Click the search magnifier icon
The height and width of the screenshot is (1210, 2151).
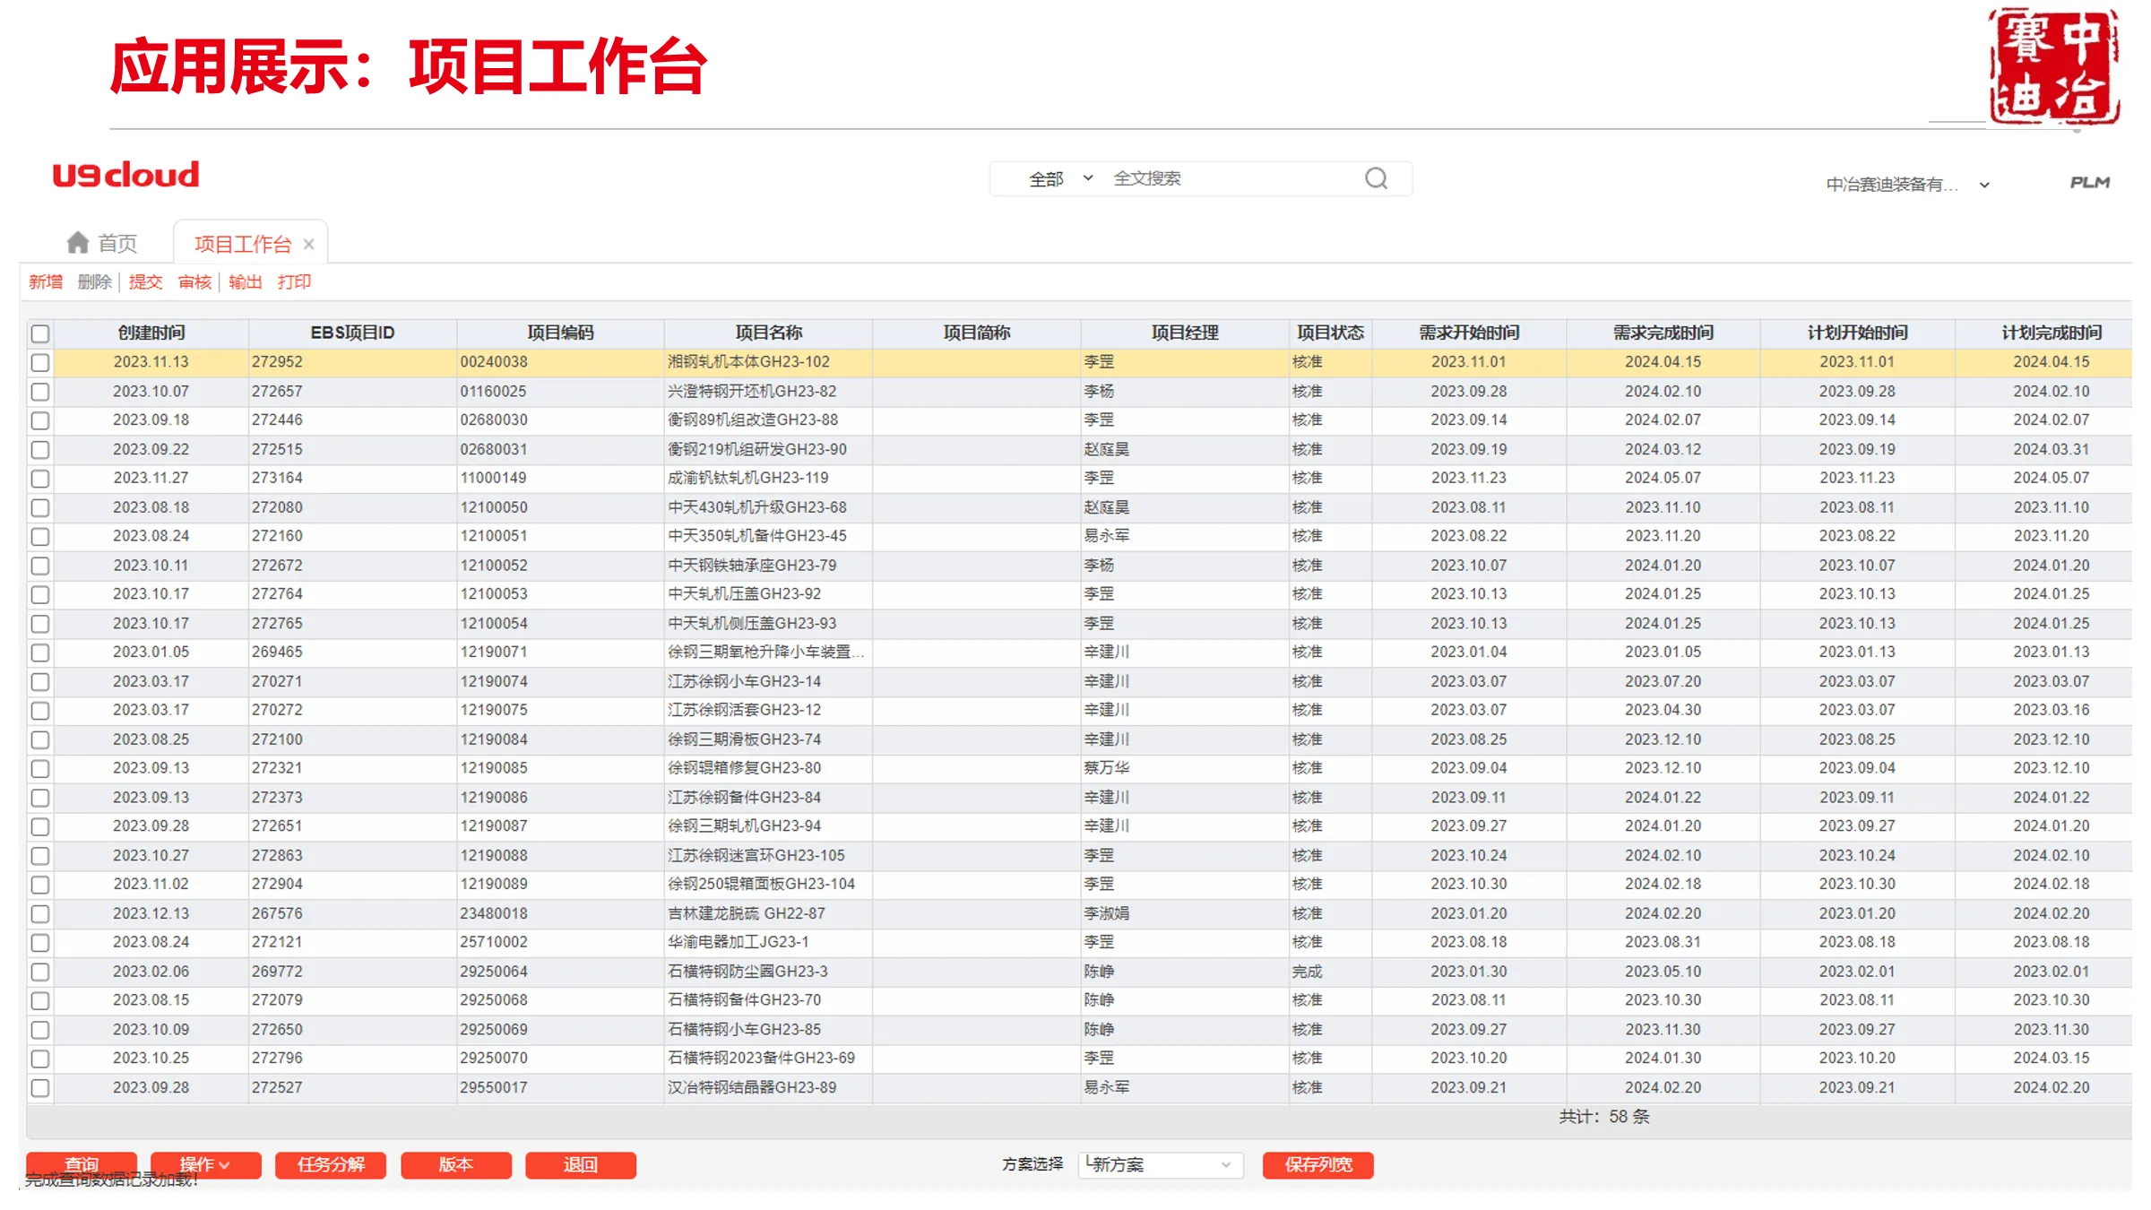(x=1376, y=178)
